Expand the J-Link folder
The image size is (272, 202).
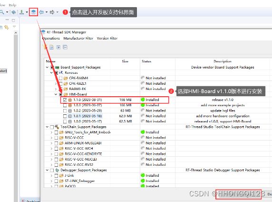51,176
